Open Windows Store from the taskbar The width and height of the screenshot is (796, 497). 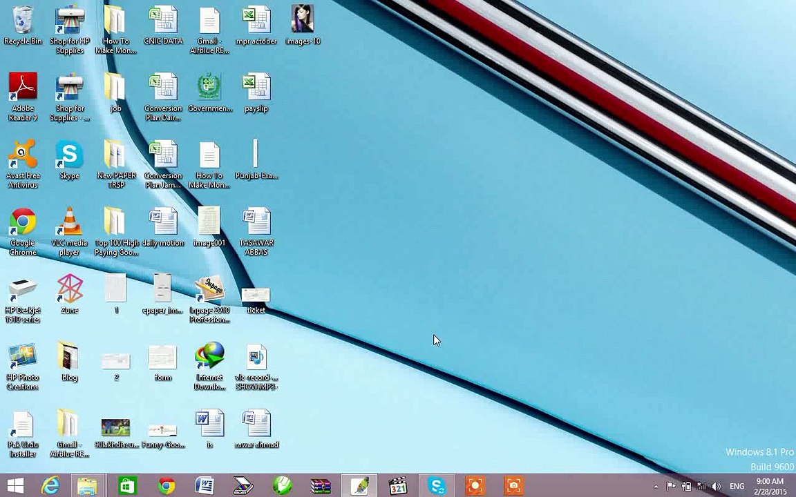[126, 485]
